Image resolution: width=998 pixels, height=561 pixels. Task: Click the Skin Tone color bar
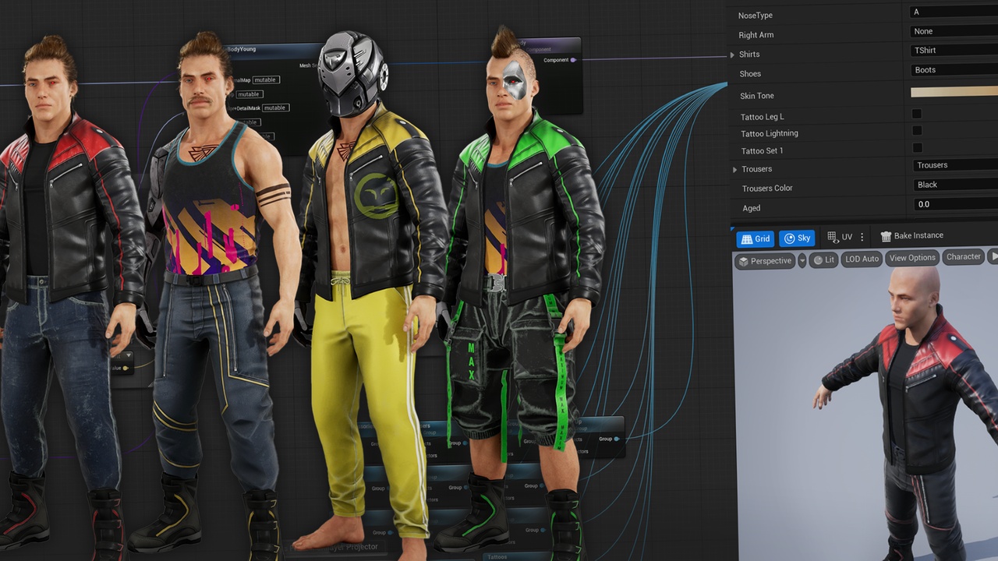[954, 92]
